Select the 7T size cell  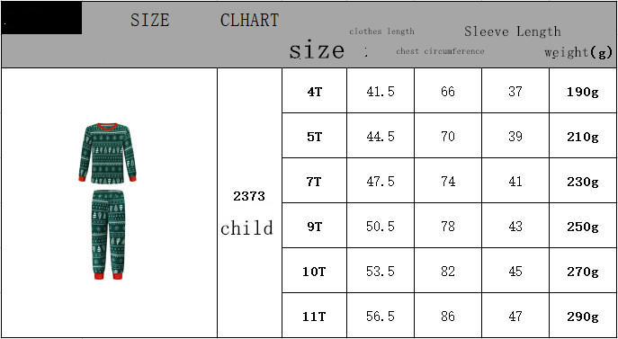click(315, 181)
